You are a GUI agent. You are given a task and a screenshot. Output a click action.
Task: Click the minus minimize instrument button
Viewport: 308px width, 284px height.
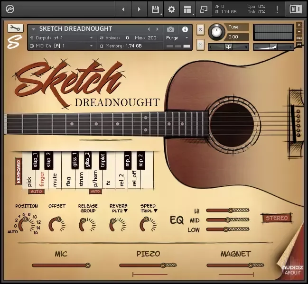[299, 31]
